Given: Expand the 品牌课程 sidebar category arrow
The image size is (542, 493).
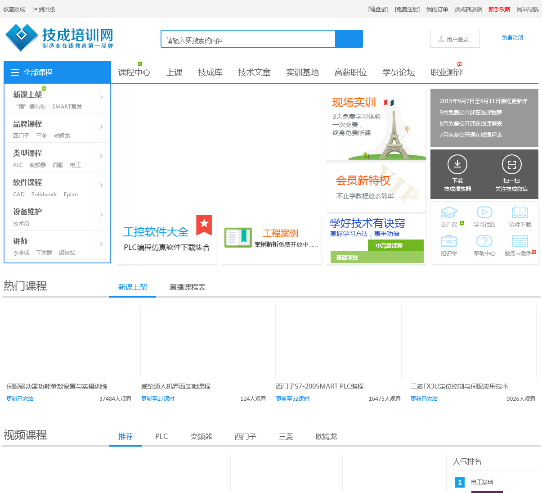Looking at the screenshot, I should (102, 127).
